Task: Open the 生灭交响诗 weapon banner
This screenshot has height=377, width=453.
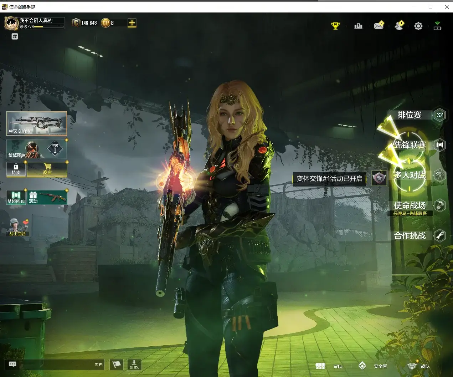Action: pyautogui.click(x=37, y=123)
